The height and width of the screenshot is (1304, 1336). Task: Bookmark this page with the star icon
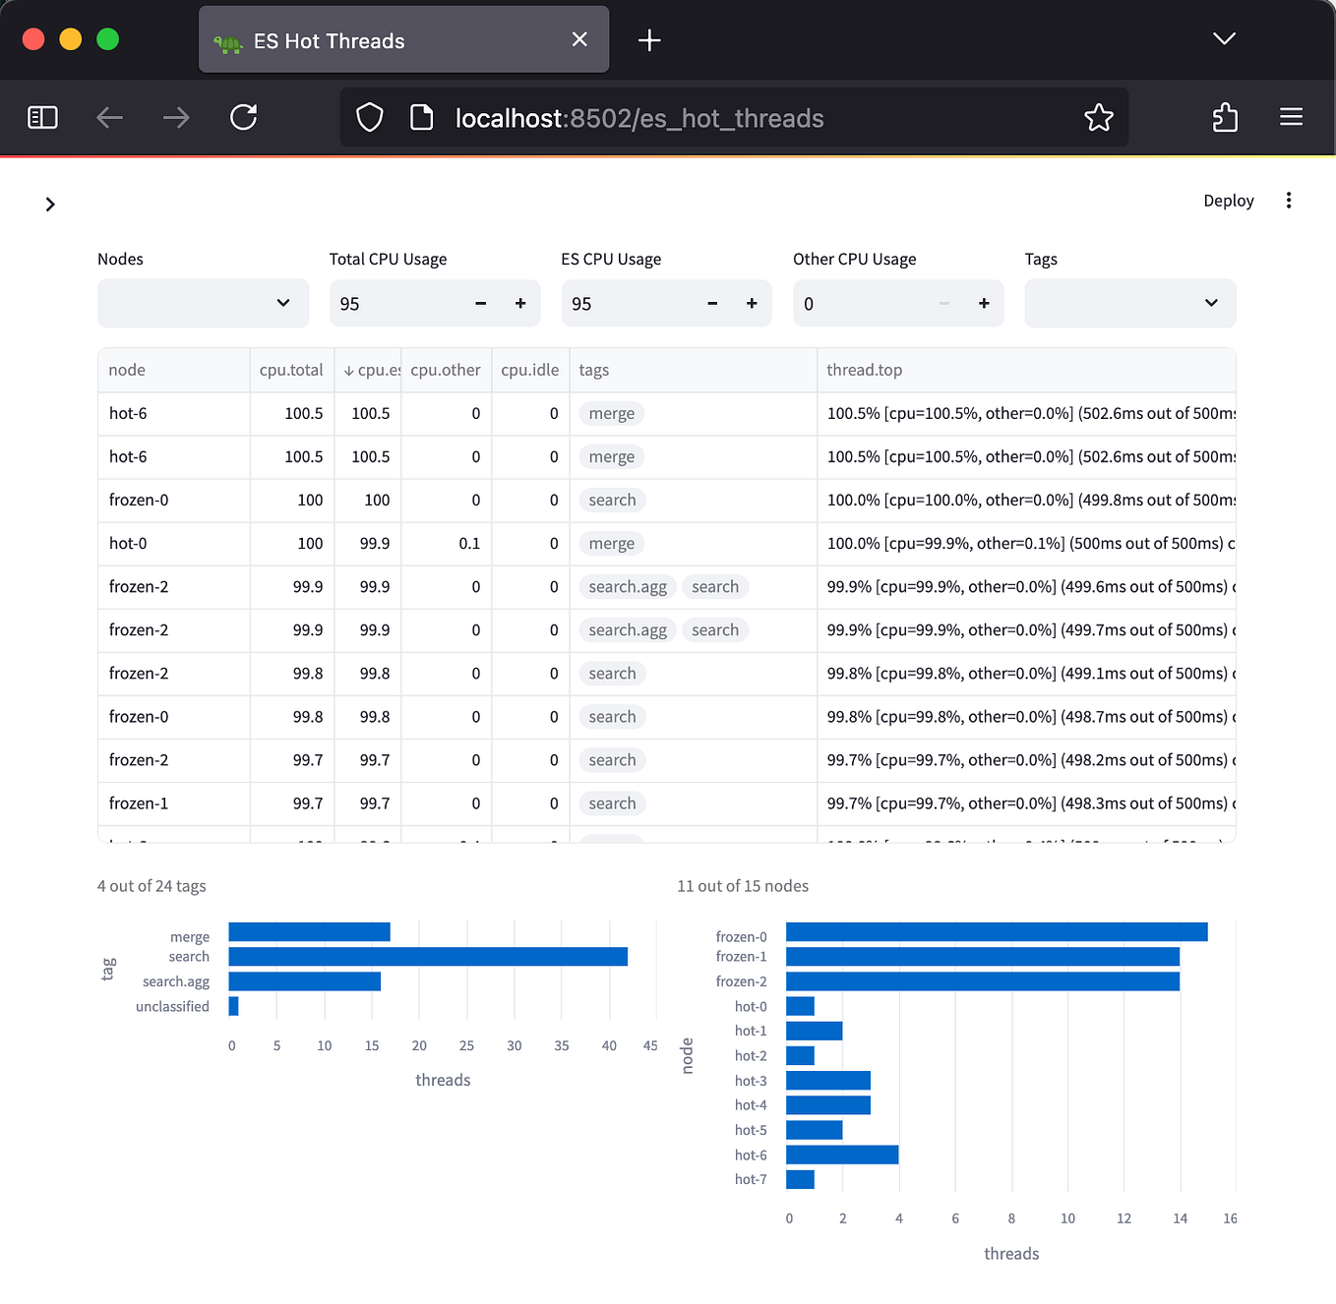click(1099, 117)
